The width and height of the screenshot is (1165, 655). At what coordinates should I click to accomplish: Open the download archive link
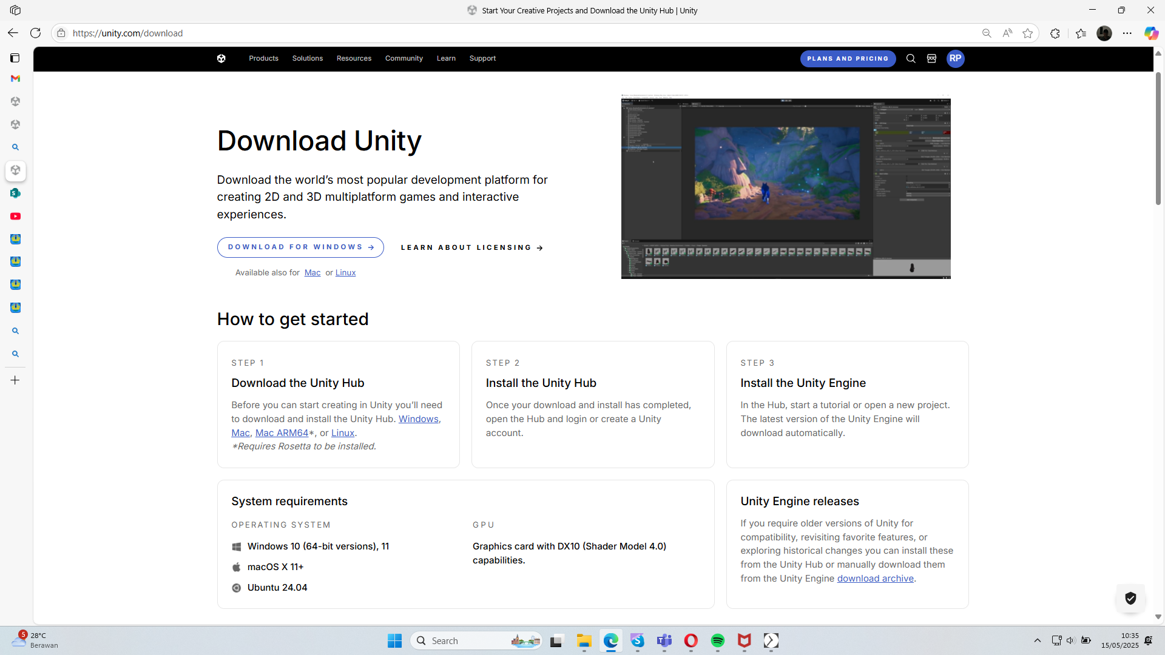coord(875,579)
